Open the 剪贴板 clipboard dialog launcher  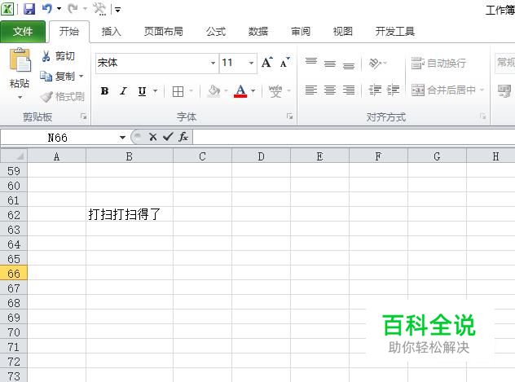point(83,116)
